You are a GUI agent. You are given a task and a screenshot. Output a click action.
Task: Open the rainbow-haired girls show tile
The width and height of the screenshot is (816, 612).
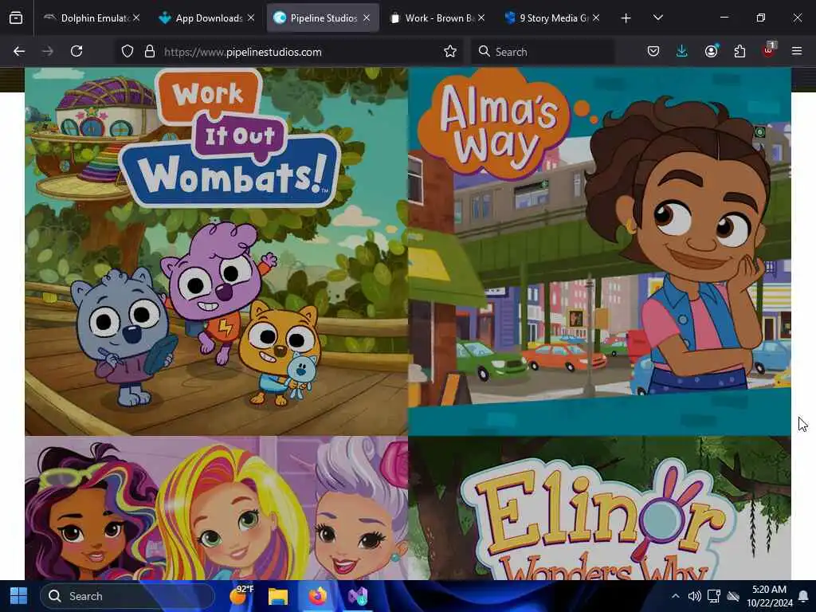point(217,508)
